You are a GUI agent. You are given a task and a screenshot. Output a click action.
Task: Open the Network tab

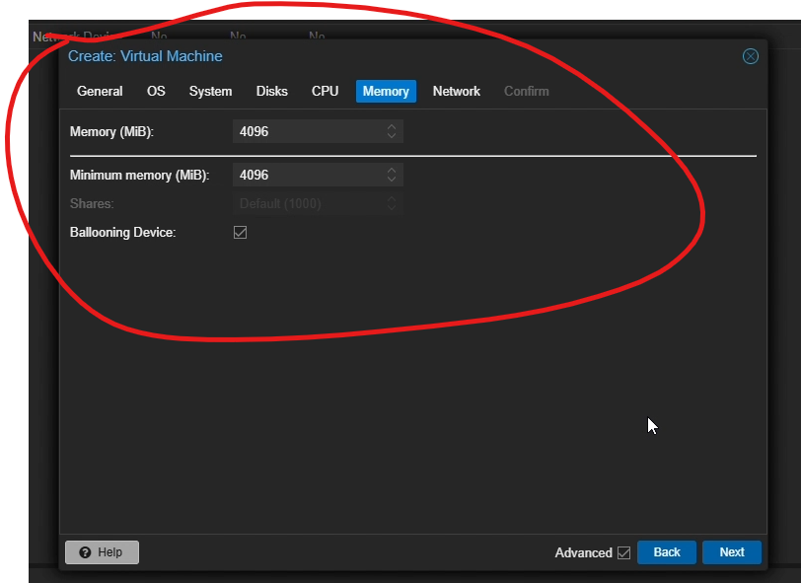pos(456,92)
